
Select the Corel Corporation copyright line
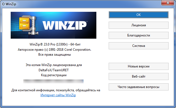pyautogui.click(x=54, y=50)
